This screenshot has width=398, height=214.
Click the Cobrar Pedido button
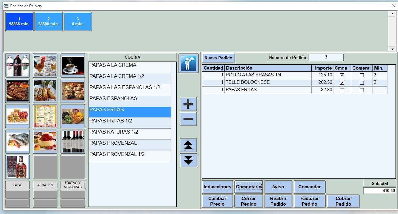click(x=343, y=201)
